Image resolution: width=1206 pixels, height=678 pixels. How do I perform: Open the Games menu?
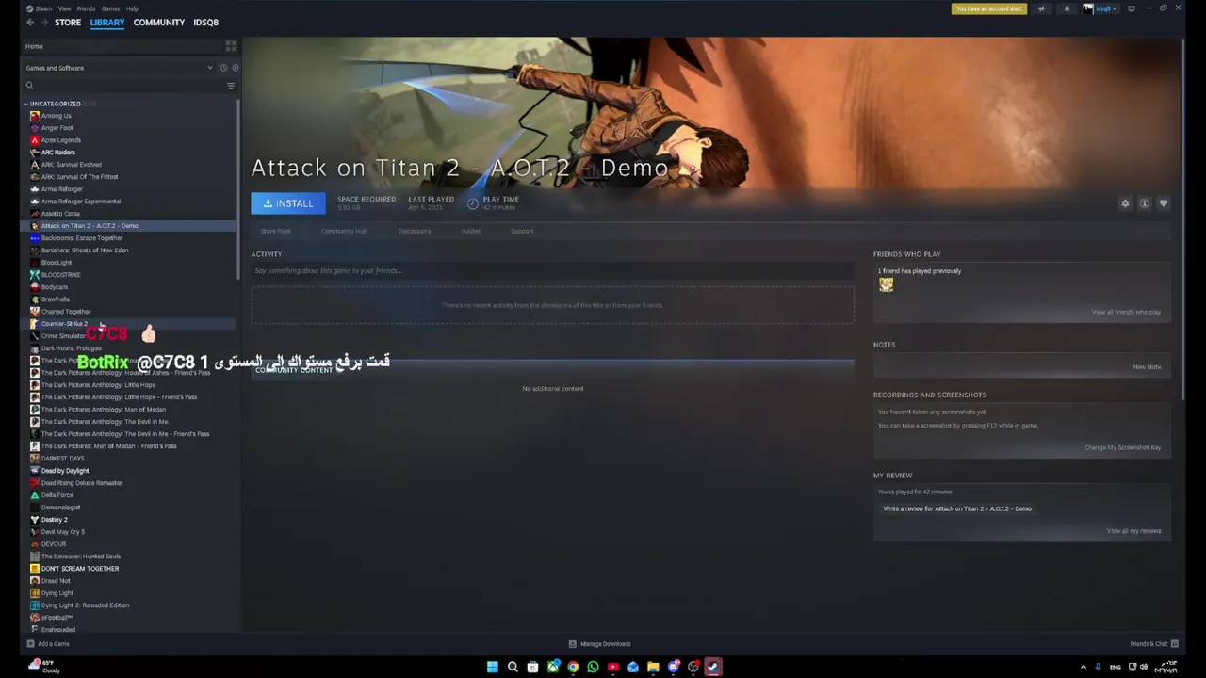[x=110, y=8]
